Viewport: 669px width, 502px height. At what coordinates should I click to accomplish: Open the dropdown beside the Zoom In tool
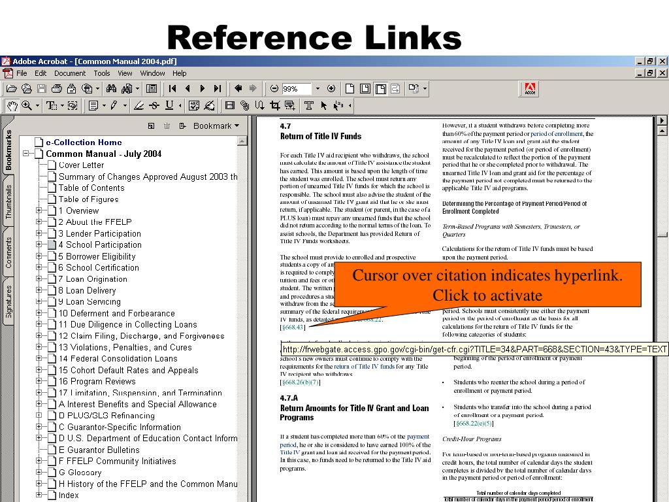[37, 105]
